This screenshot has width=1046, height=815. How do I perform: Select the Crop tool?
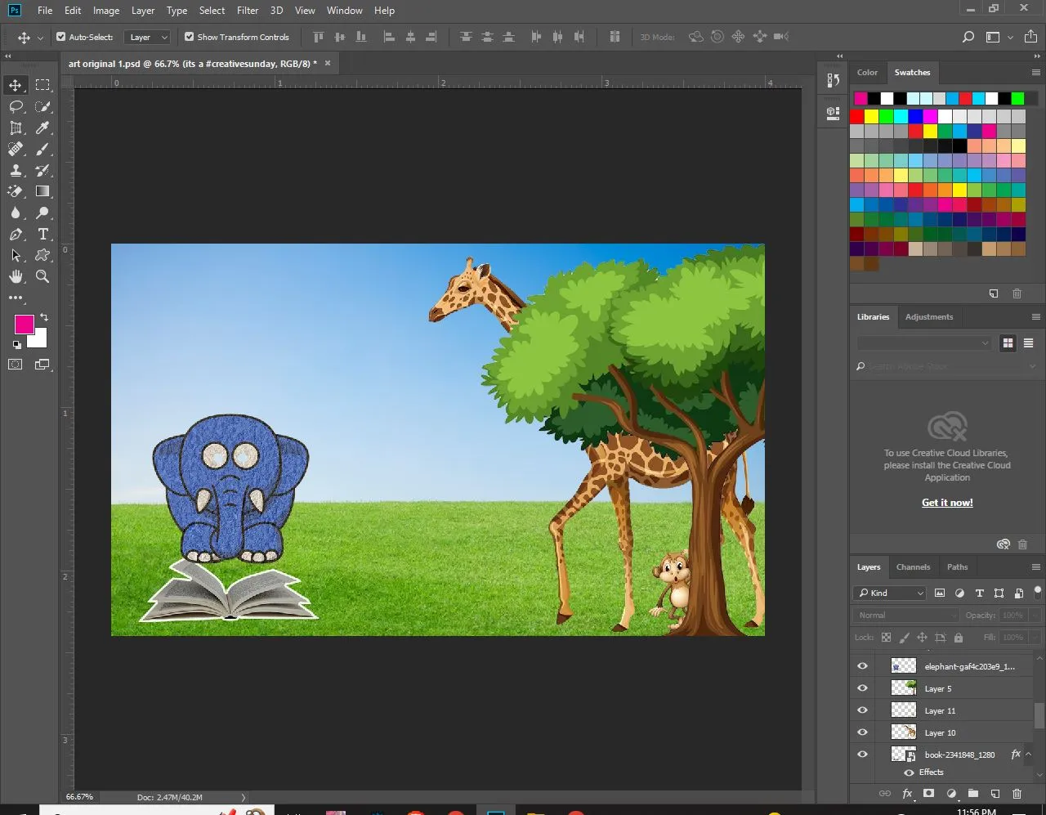(x=16, y=128)
